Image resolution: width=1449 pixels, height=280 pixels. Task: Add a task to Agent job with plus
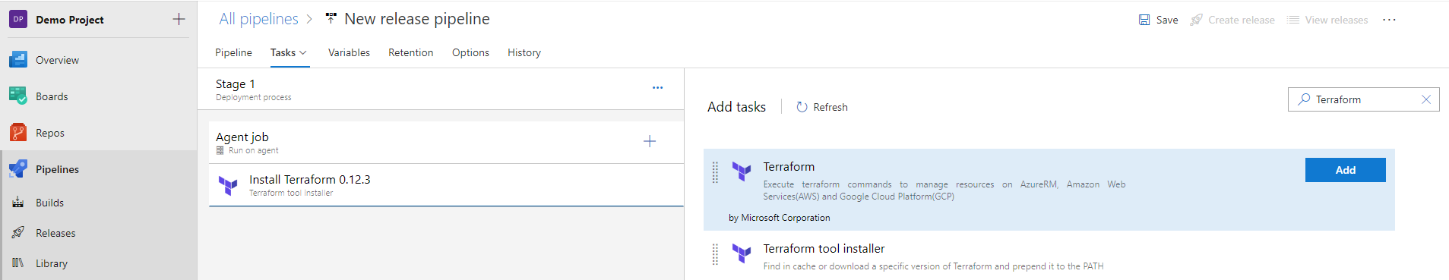pos(650,141)
